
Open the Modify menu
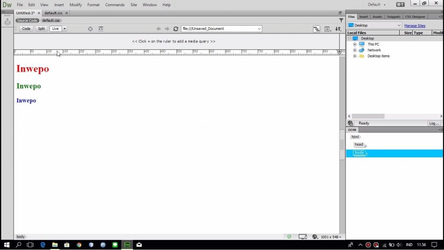pyautogui.click(x=75, y=5)
